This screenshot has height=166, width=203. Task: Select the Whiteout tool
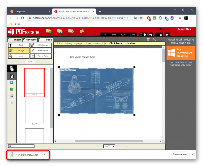[41, 45]
